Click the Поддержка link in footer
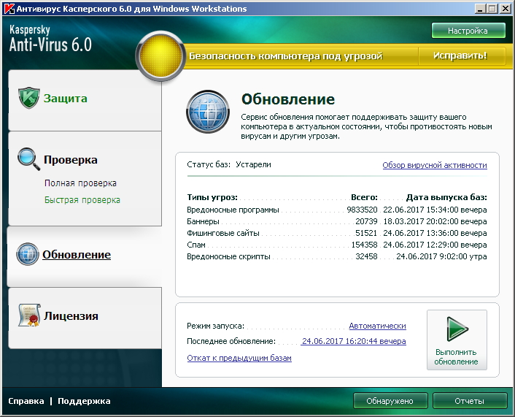Screen dimensions: 515x417 point(84,401)
